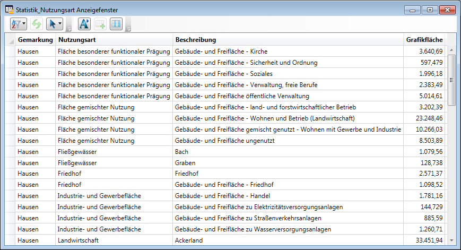This screenshot has height=250, width=461.
Task: Open the first toolbar overflow options arrow
Action: 69,30
